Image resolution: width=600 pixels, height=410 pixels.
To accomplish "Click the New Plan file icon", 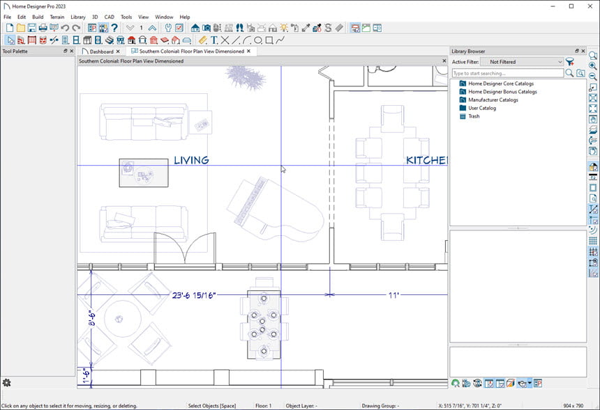I will click(x=10, y=28).
